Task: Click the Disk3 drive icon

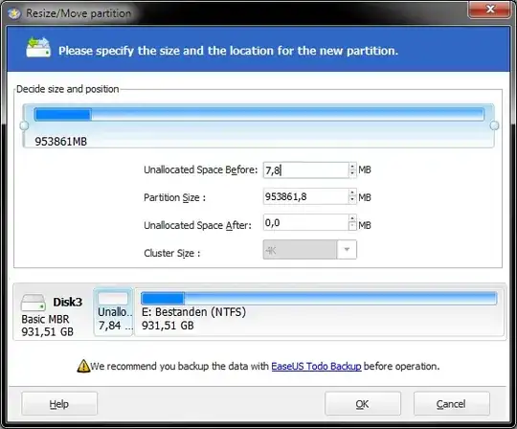Action: (x=33, y=303)
